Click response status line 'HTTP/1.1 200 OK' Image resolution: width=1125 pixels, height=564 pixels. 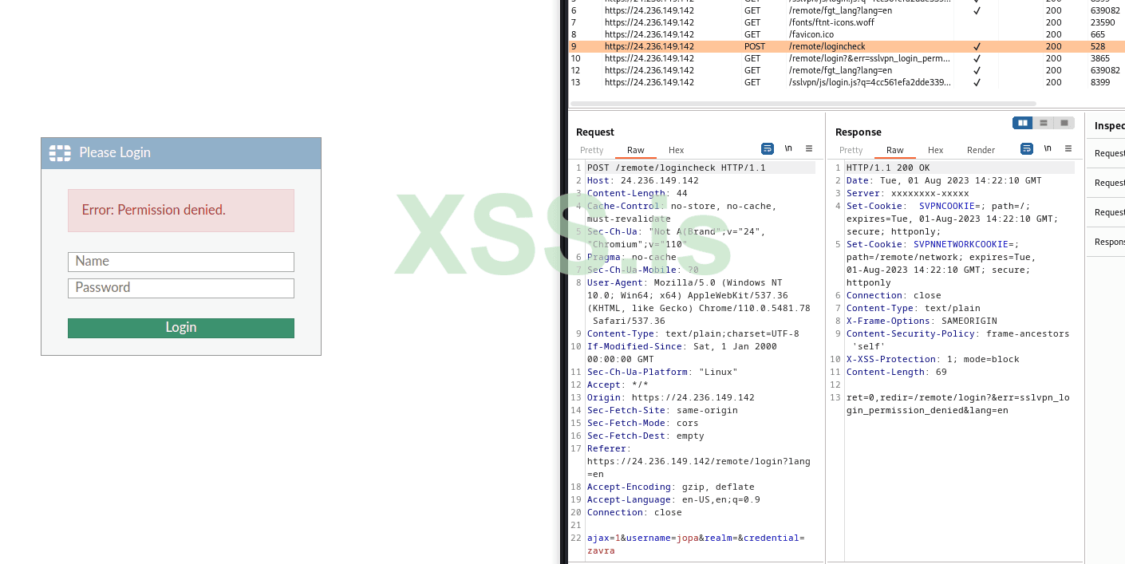(888, 168)
